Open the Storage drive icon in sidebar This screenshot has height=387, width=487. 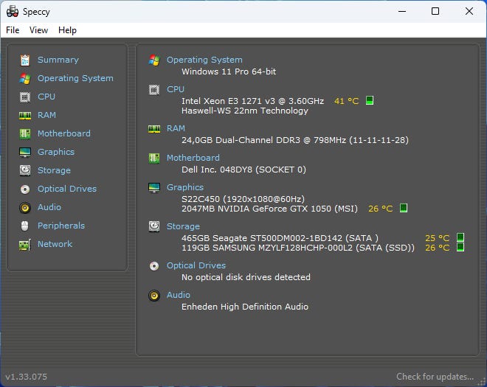25,170
